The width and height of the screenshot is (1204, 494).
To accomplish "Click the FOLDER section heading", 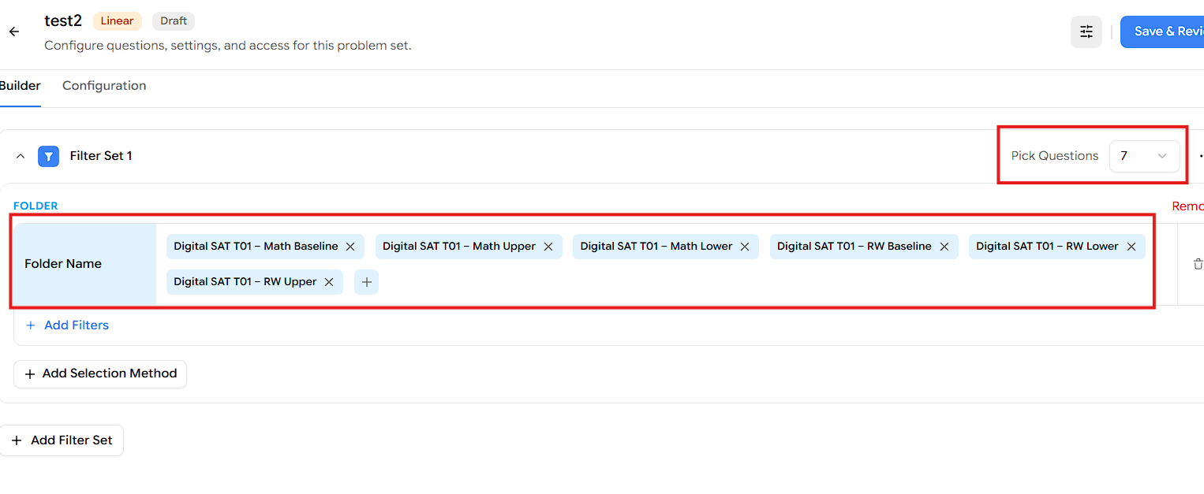I will pyautogui.click(x=36, y=206).
